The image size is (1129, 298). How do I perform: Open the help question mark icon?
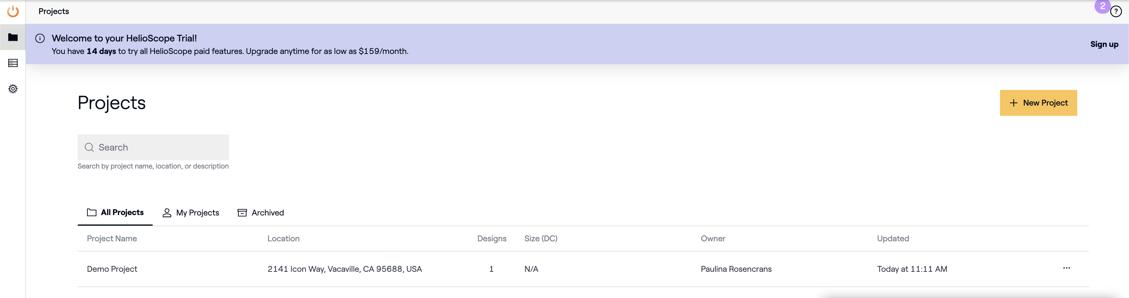coord(1115,12)
